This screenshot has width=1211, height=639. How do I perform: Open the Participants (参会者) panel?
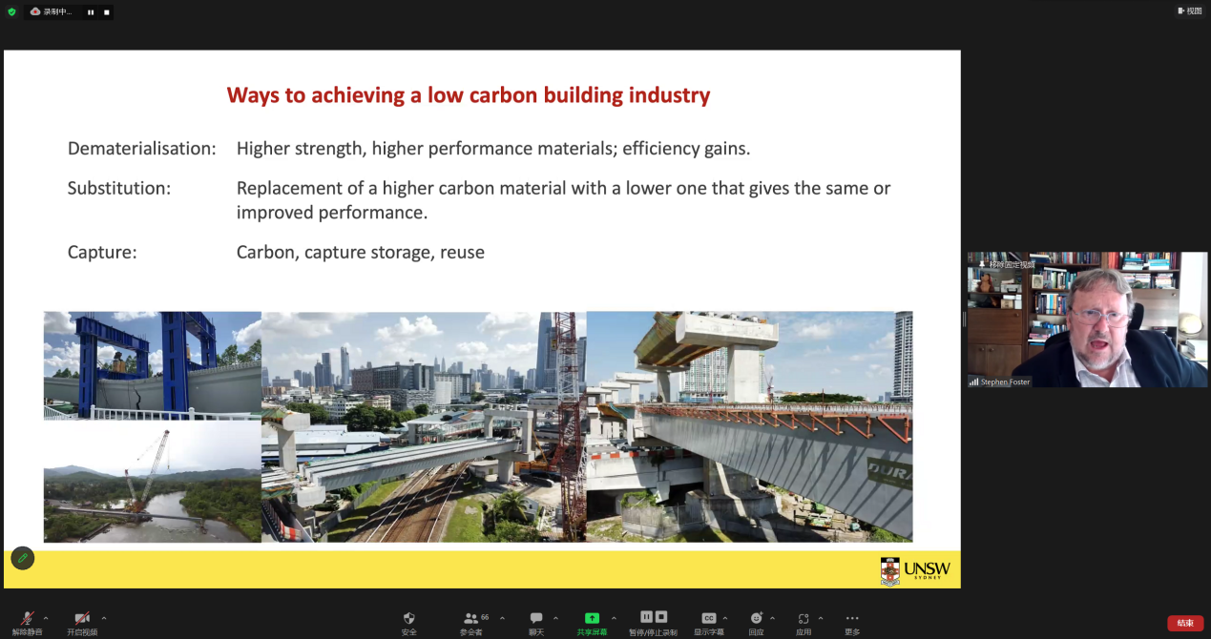tap(471, 618)
